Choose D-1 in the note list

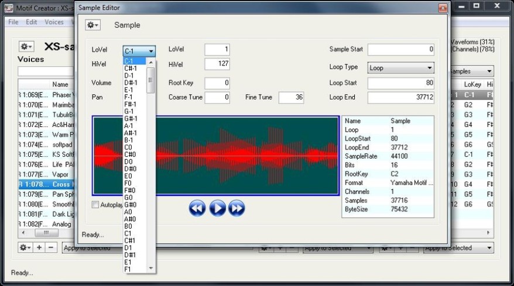click(x=135, y=75)
